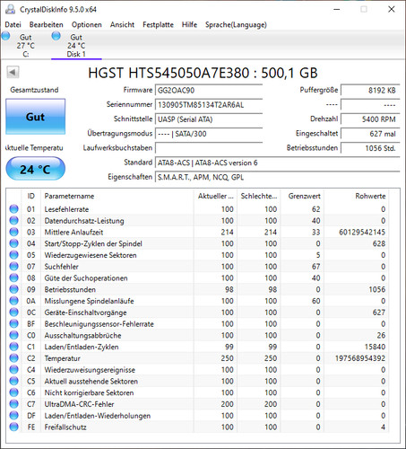Viewport: 406px width, 449px height.
Task: Switch to Disk 1 tab
Action: coord(76,46)
